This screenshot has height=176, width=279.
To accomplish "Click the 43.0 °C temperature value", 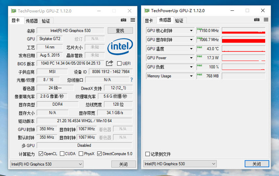I will (208, 49).
